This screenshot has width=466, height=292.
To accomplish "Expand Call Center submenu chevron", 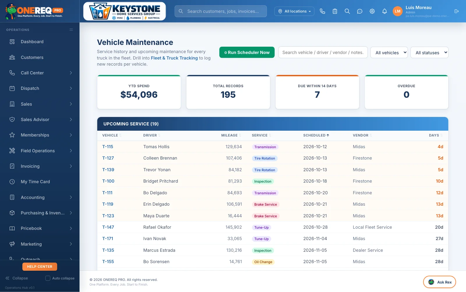I will pyautogui.click(x=71, y=73).
